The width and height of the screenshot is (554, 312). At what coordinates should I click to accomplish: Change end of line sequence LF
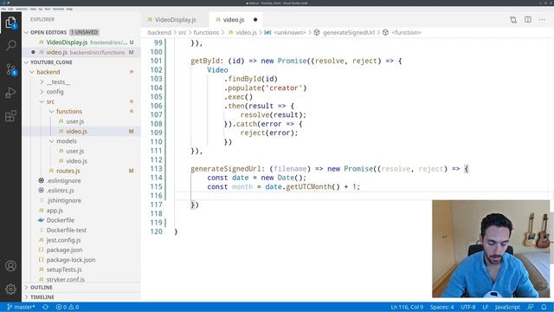click(485, 307)
